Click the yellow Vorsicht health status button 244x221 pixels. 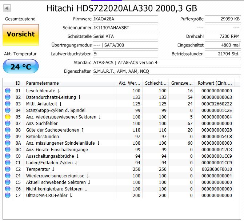click(21, 35)
